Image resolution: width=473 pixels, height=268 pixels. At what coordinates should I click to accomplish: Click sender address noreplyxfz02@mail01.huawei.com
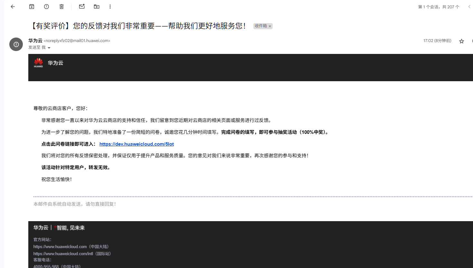point(77,41)
